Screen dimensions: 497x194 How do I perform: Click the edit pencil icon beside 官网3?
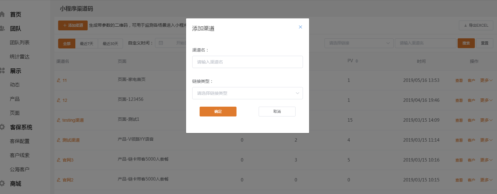point(58,160)
